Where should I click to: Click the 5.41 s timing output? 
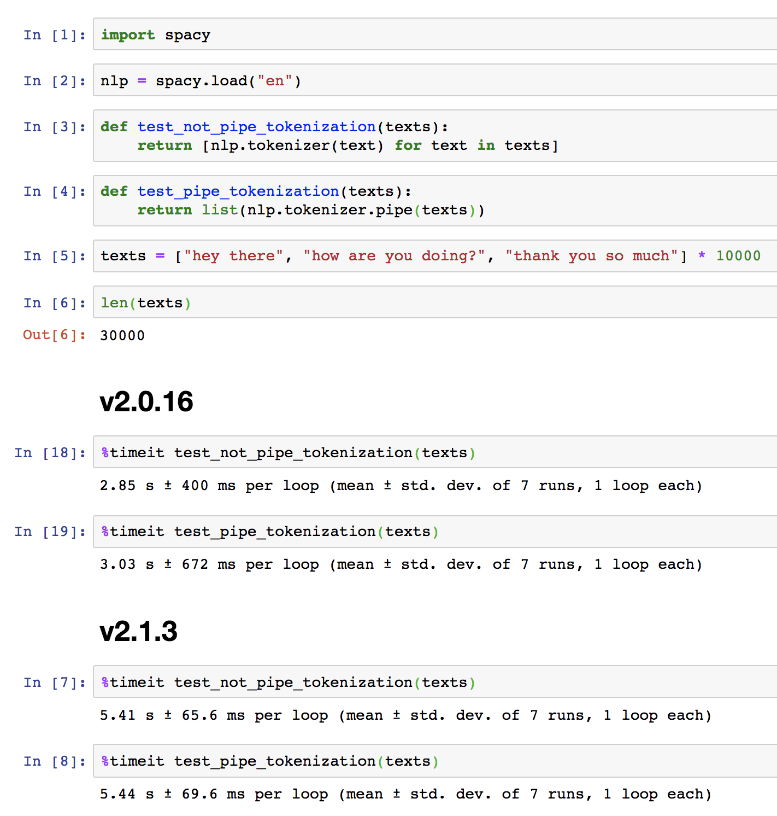(404, 715)
